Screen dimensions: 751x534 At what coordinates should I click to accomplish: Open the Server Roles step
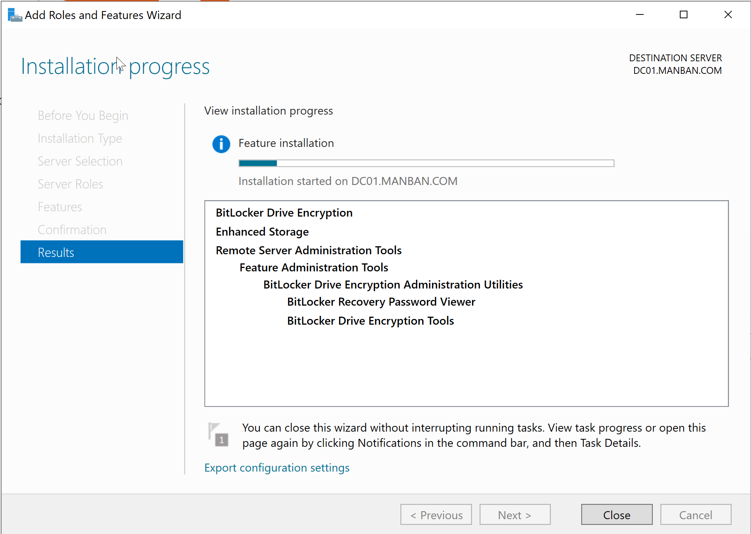[70, 184]
